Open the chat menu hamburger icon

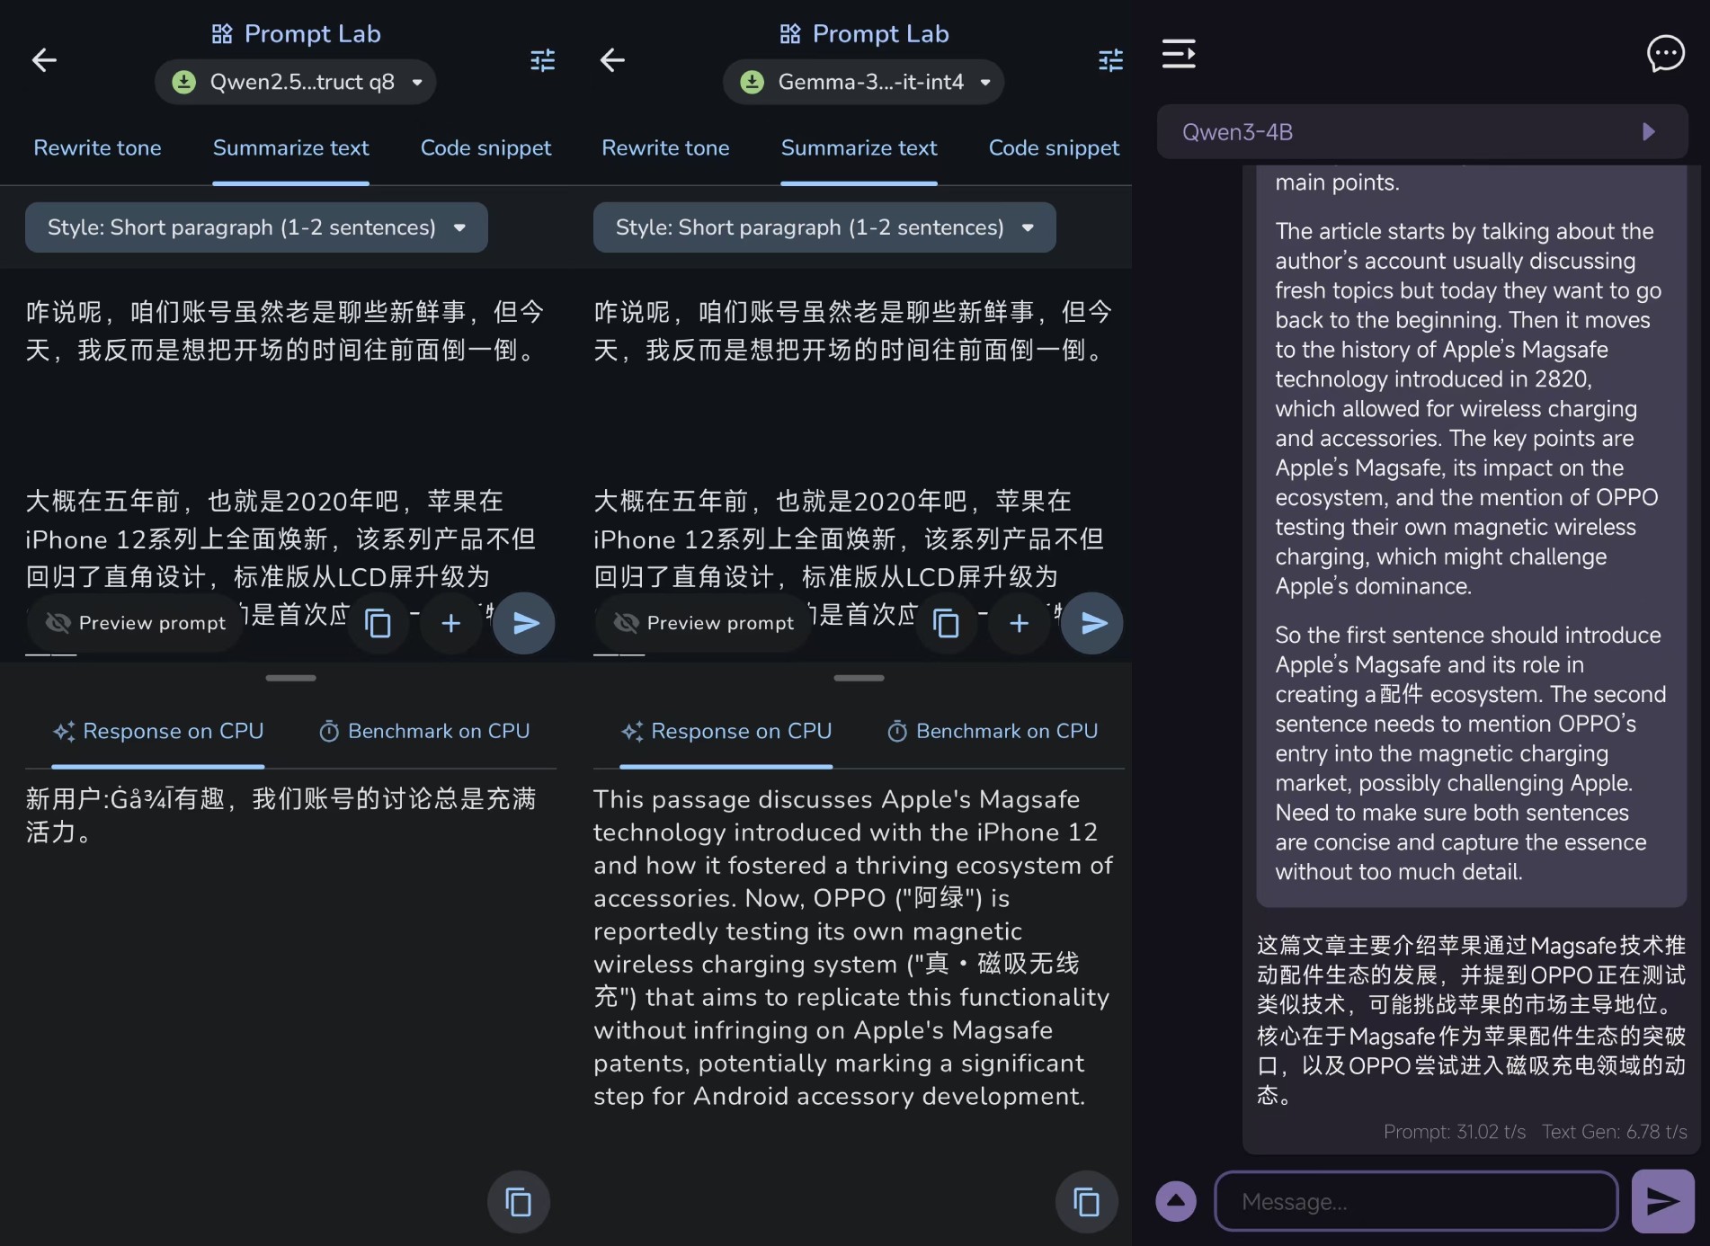(x=1179, y=54)
